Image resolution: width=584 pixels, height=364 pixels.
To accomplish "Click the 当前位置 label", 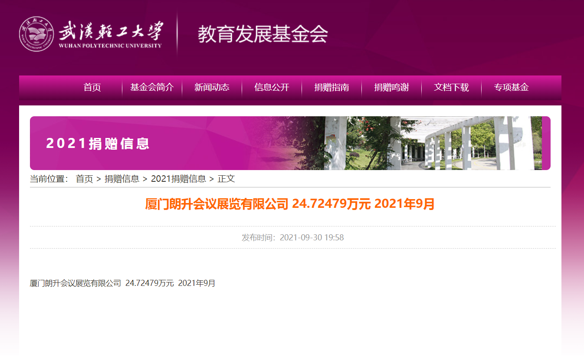I will click(x=49, y=179).
